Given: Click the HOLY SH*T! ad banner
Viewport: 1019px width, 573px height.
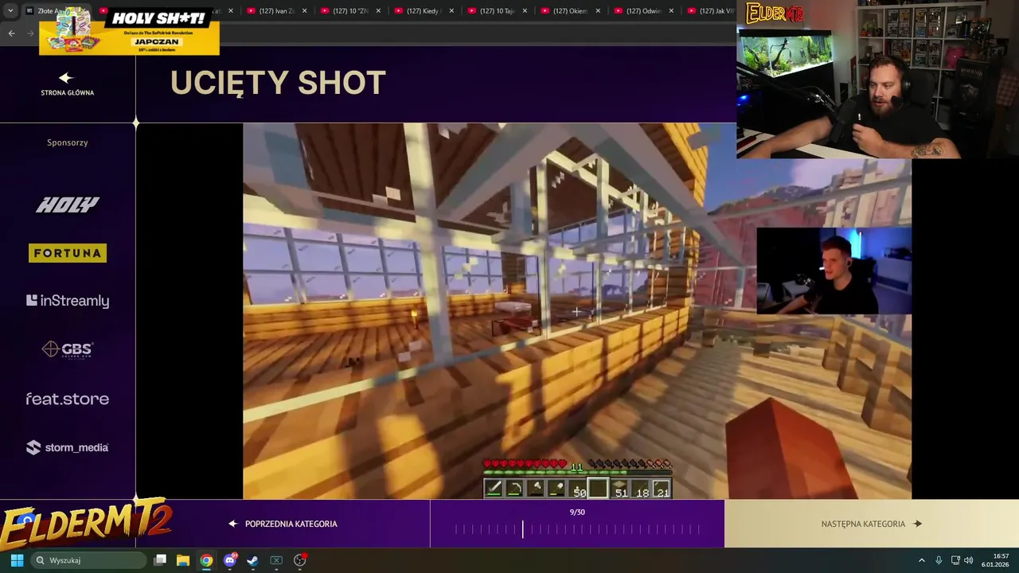Looking at the screenshot, I should [129, 31].
